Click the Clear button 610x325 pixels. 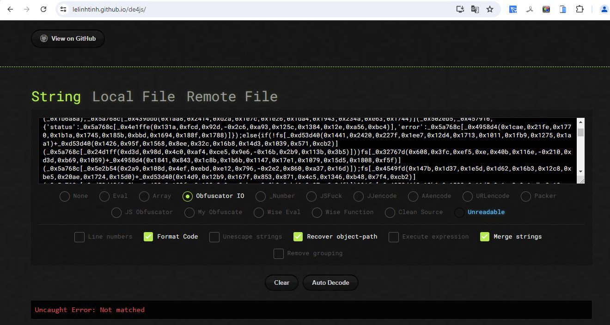281,282
